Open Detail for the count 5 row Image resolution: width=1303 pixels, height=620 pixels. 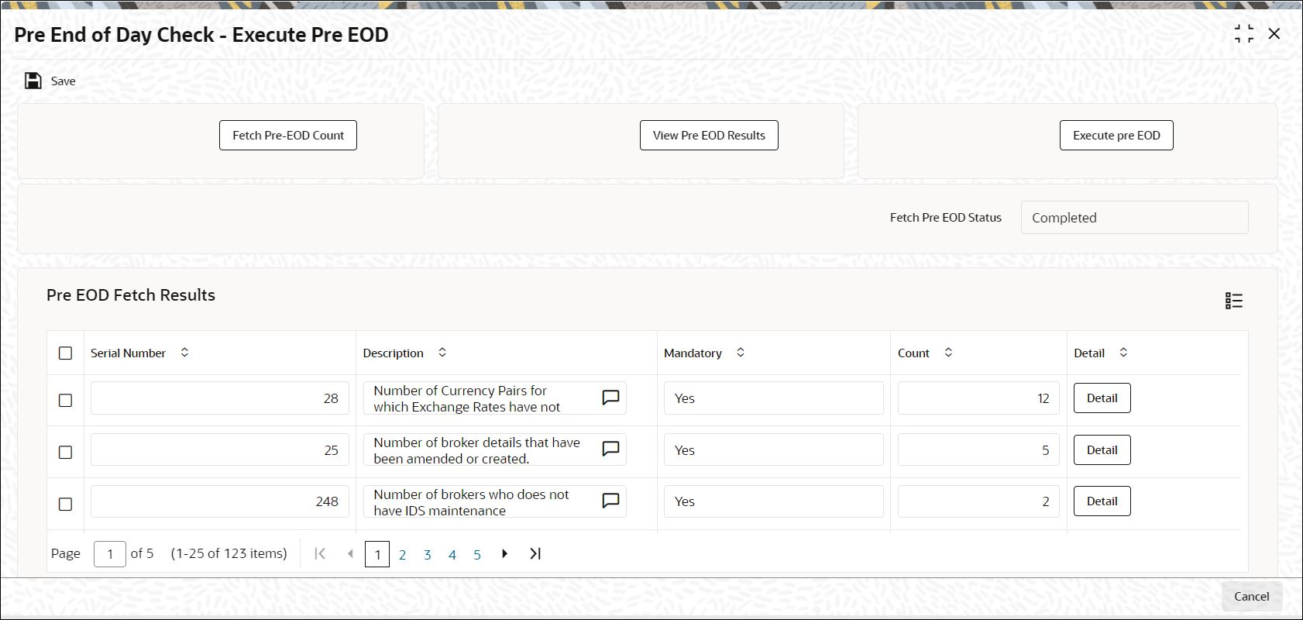(x=1102, y=449)
